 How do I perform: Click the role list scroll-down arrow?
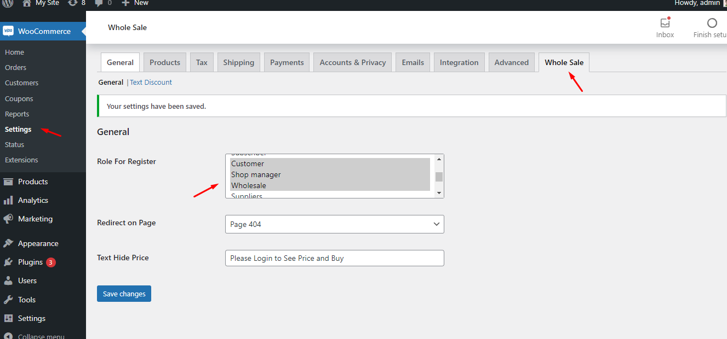pyautogui.click(x=439, y=193)
